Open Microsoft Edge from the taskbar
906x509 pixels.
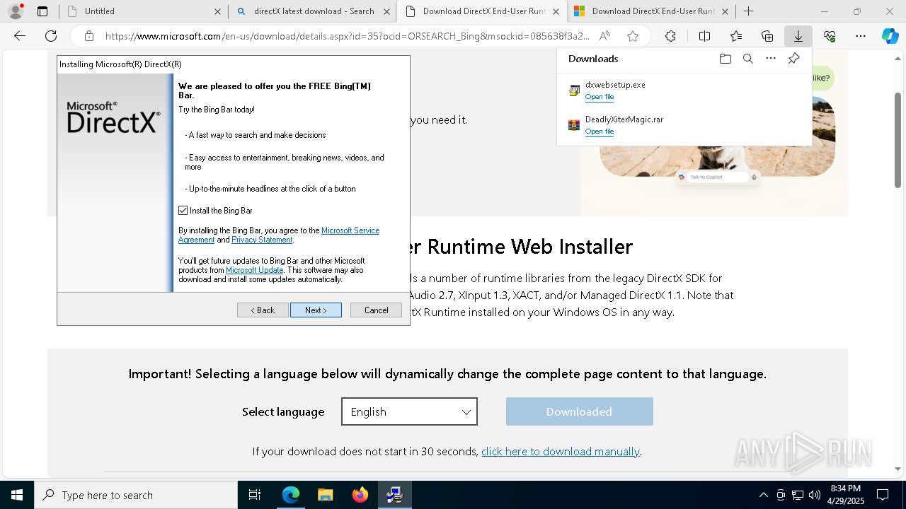click(291, 495)
